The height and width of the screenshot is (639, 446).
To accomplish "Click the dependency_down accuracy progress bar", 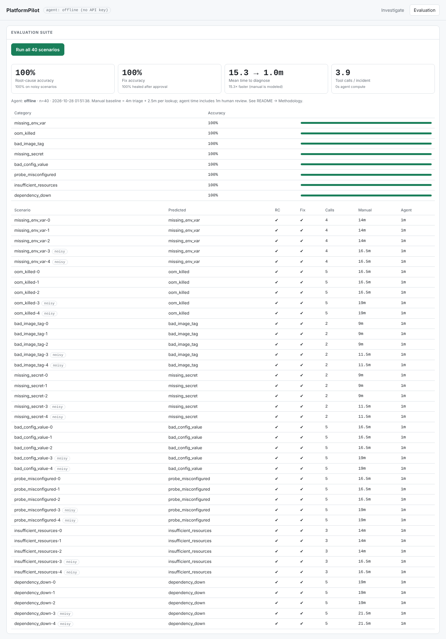I will (x=366, y=195).
